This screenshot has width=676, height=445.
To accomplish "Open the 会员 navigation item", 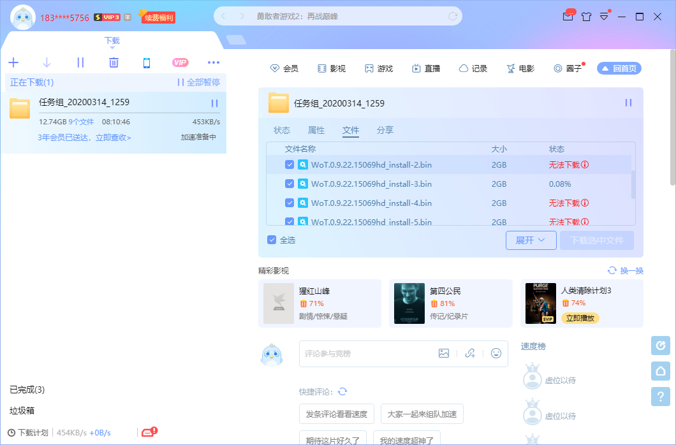I will pyautogui.click(x=284, y=68).
